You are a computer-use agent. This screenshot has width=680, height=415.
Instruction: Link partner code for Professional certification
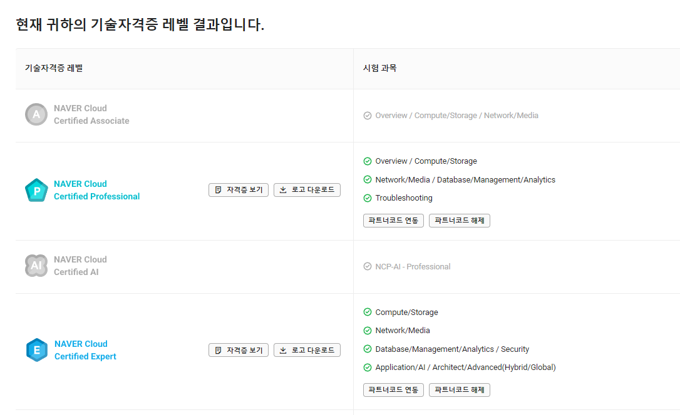click(393, 221)
